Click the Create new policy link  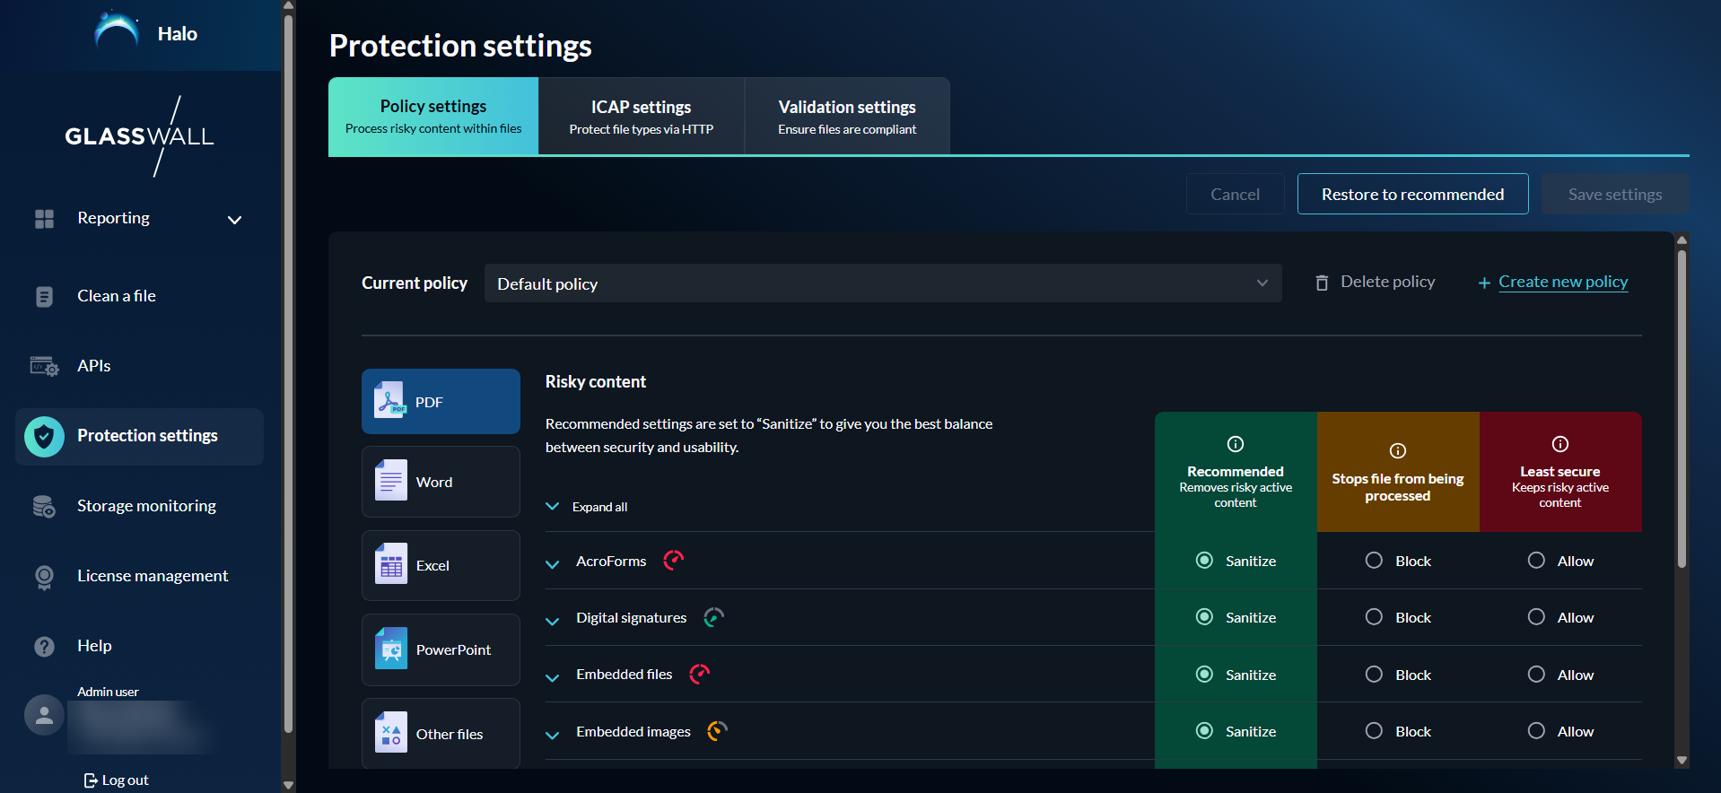click(1562, 282)
